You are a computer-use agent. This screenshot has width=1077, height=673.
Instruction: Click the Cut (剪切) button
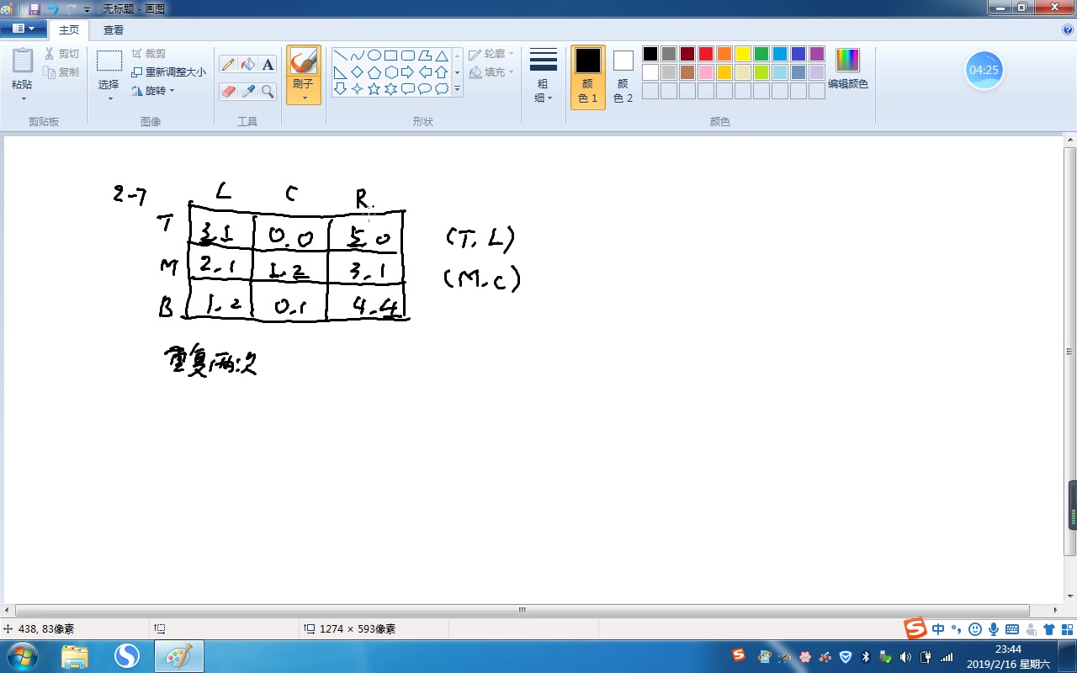click(x=61, y=54)
